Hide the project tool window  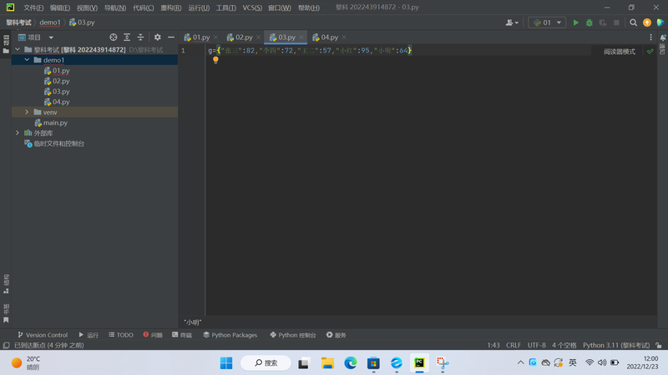click(x=171, y=37)
